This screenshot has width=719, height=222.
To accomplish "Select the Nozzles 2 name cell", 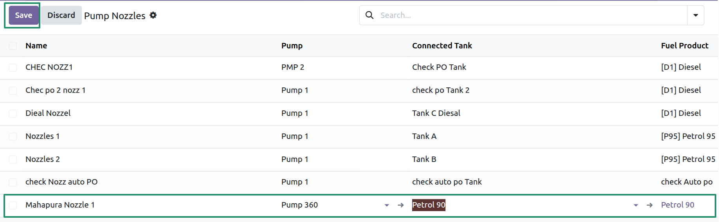I will [x=43, y=159].
